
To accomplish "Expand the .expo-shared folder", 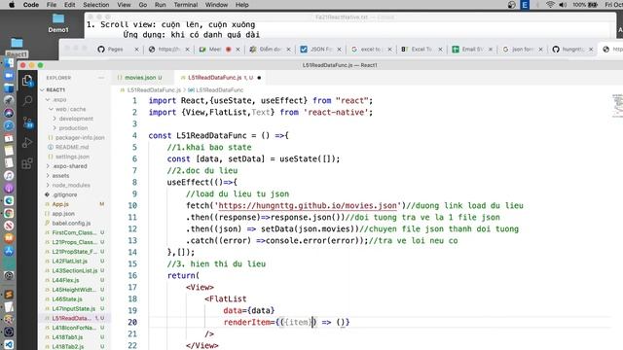I will coord(48,166).
